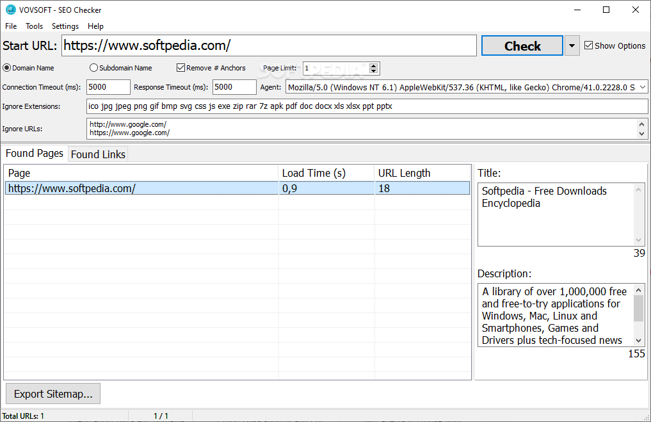
Task: Click the 1 / 1 progress status text
Action: (161, 416)
